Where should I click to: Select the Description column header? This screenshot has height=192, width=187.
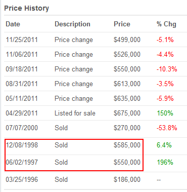click(72, 24)
